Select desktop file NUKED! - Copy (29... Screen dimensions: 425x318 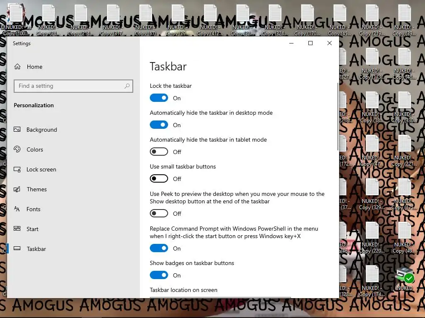(178, 20)
